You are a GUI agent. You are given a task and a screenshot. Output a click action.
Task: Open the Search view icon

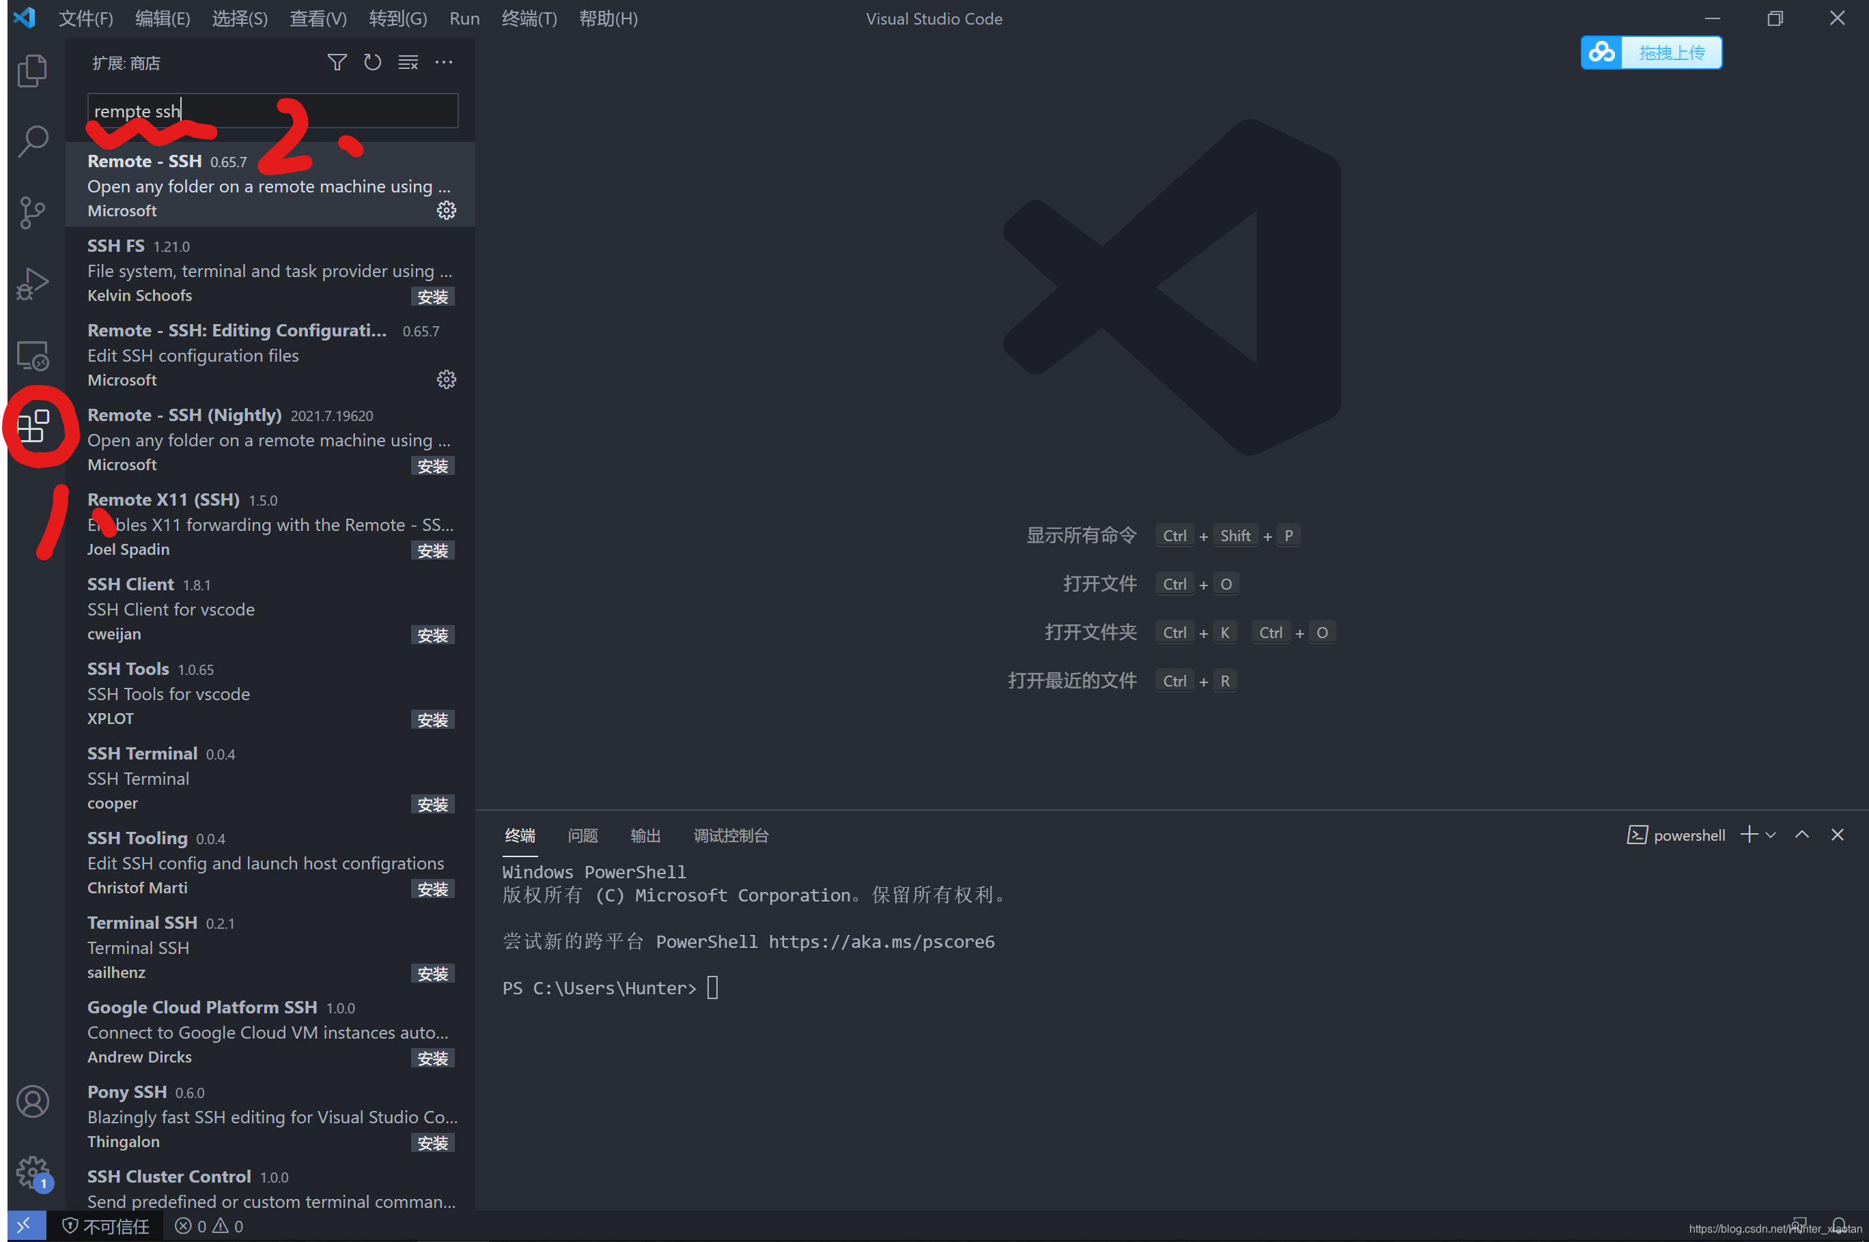click(x=33, y=142)
